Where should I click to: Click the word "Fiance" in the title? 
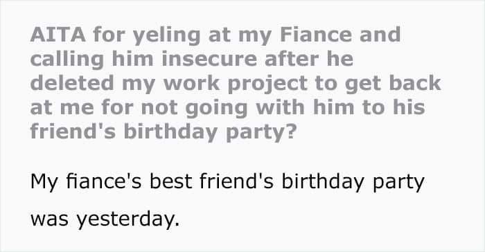(315, 35)
